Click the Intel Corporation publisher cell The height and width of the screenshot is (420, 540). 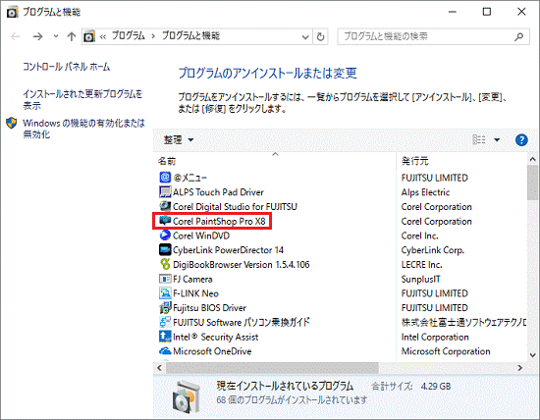[x=435, y=337]
